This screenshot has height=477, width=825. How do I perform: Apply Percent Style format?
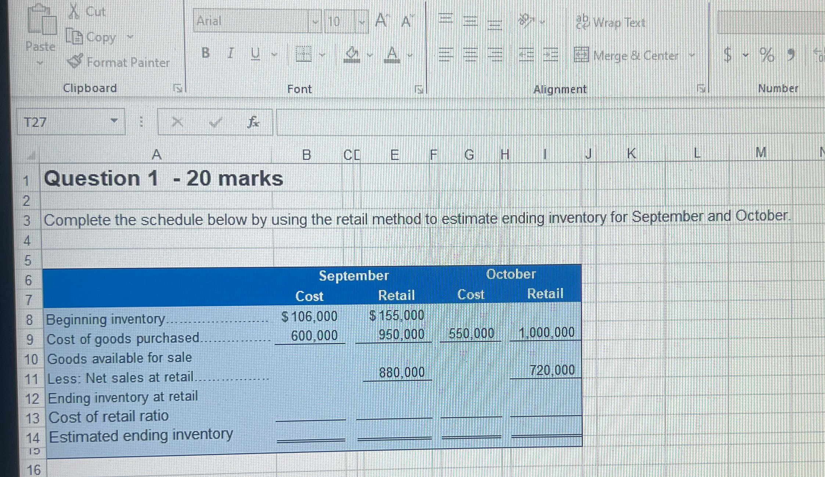767,55
